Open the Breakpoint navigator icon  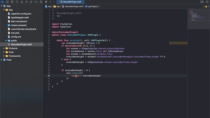pos(36,2)
